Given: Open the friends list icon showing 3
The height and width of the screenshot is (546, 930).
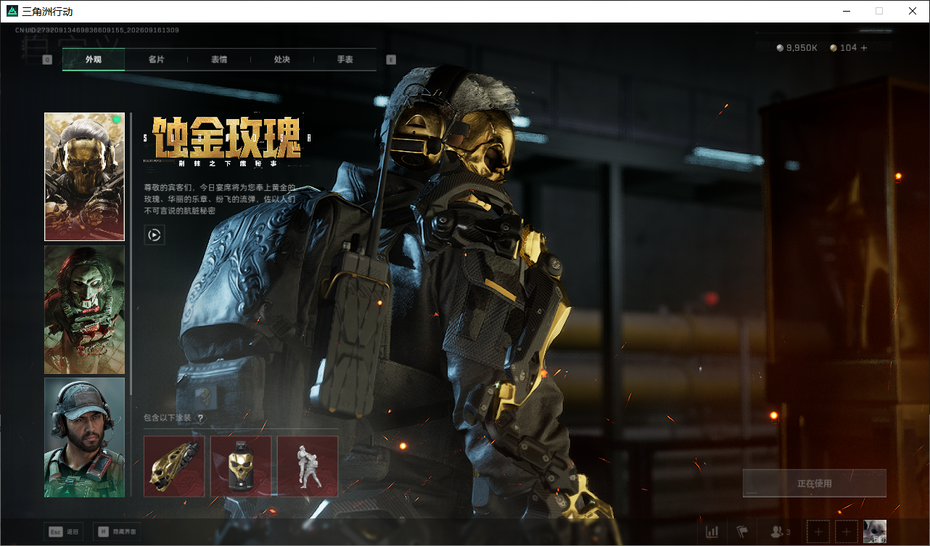Looking at the screenshot, I should point(780,532).
